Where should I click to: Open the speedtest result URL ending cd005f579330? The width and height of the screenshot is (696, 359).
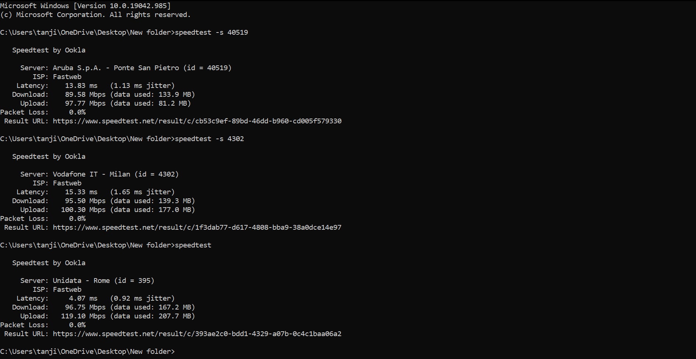pos(197,121)
